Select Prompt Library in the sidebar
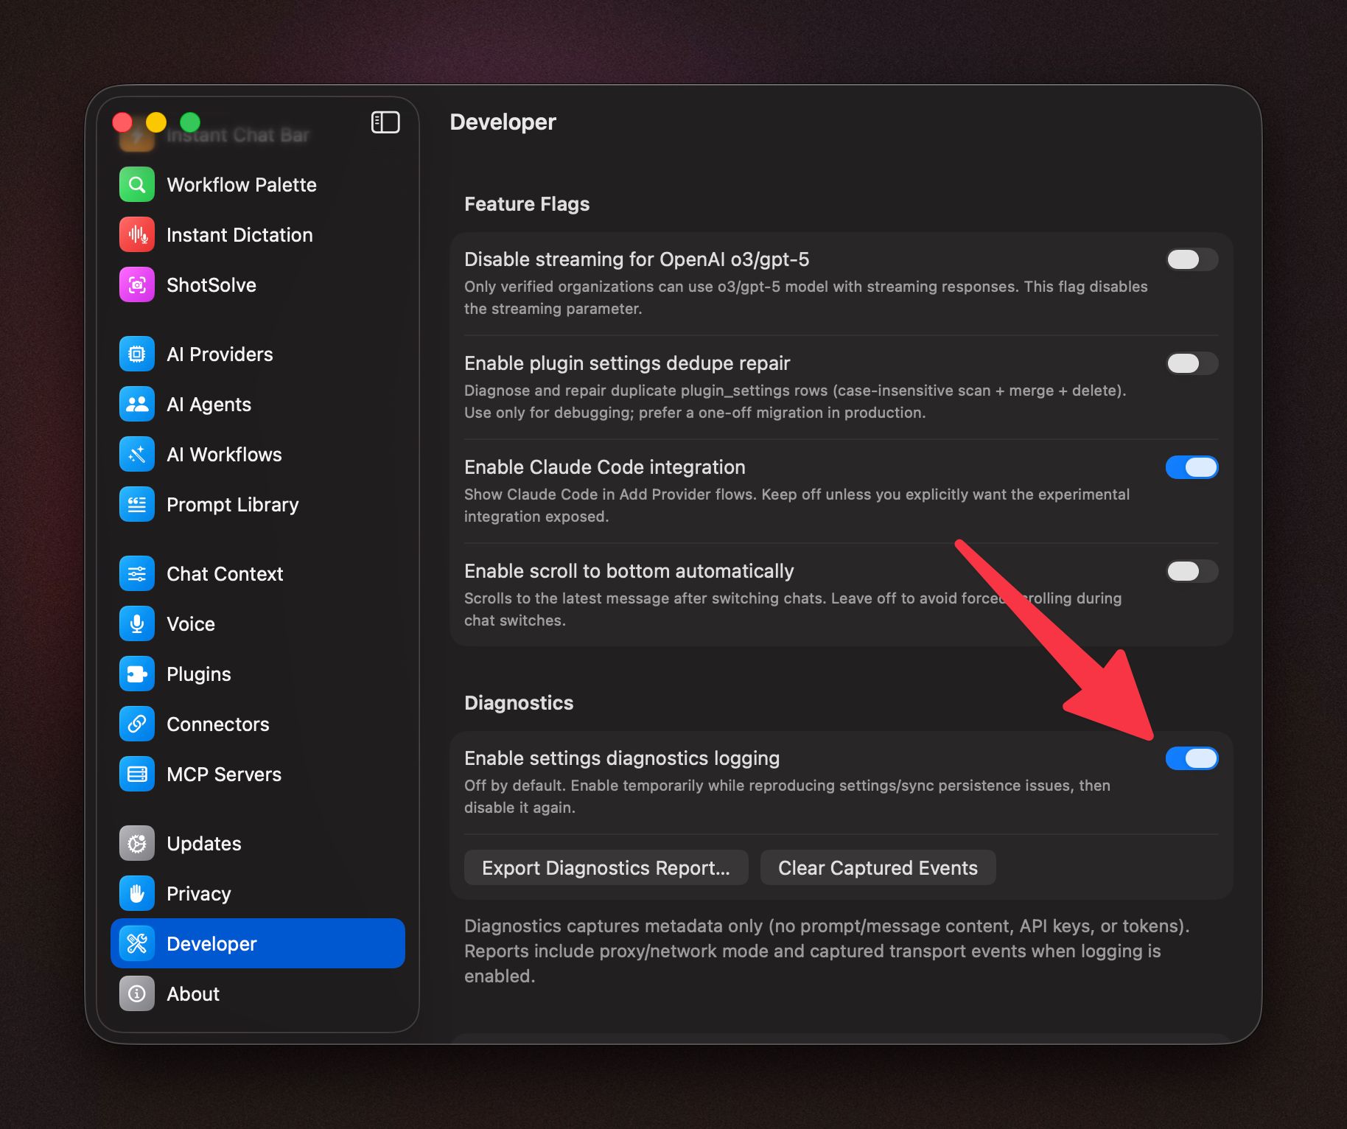 pos(258,504)
